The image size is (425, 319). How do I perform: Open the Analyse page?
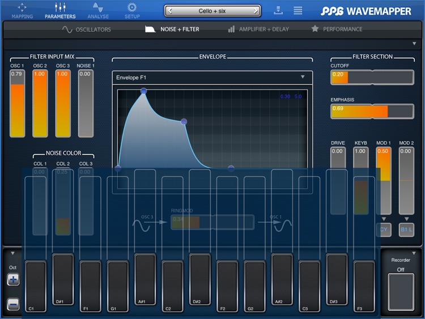[98, 11]
